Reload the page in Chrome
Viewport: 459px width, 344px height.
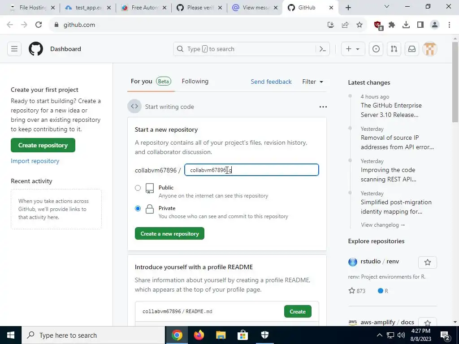(39, 25)
